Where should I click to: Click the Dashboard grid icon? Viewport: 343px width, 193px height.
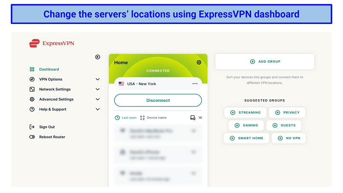pyautogui.click(x=32, y=69)
